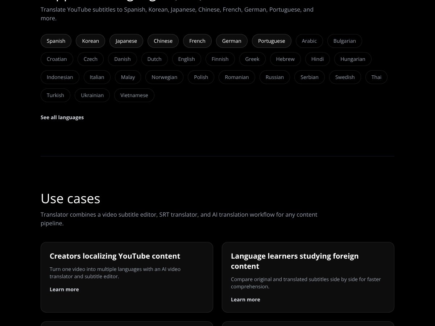435x326 pixels.
Task: Pick Hebrew from the supported languages
Action: point(285,59)
